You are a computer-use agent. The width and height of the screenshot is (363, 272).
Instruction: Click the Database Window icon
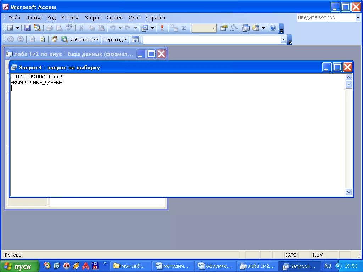[246, 28]
